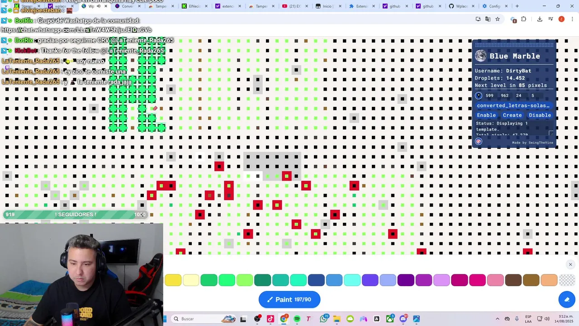This screenshot has height=326, width=579.
Task: Select the peach beige color swatch
Action: tap(549, 280)
